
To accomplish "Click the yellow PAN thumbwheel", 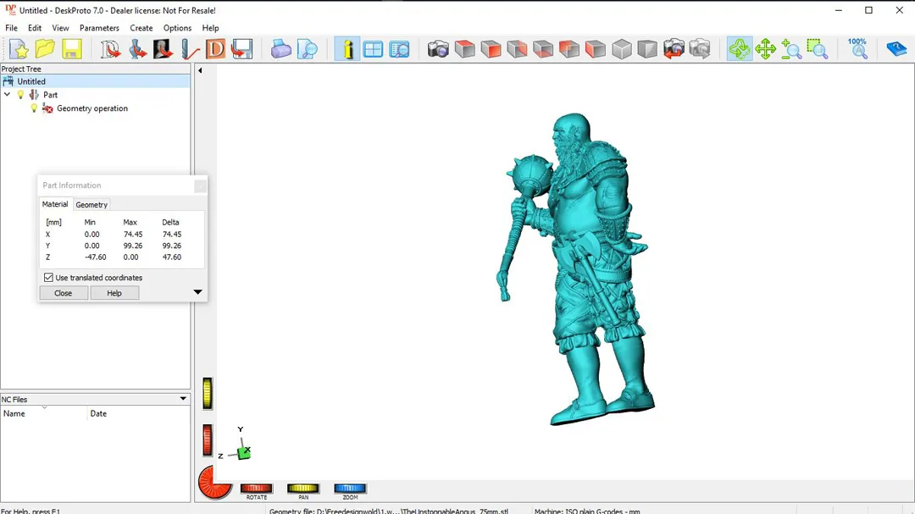I will (x=302, y=489).
